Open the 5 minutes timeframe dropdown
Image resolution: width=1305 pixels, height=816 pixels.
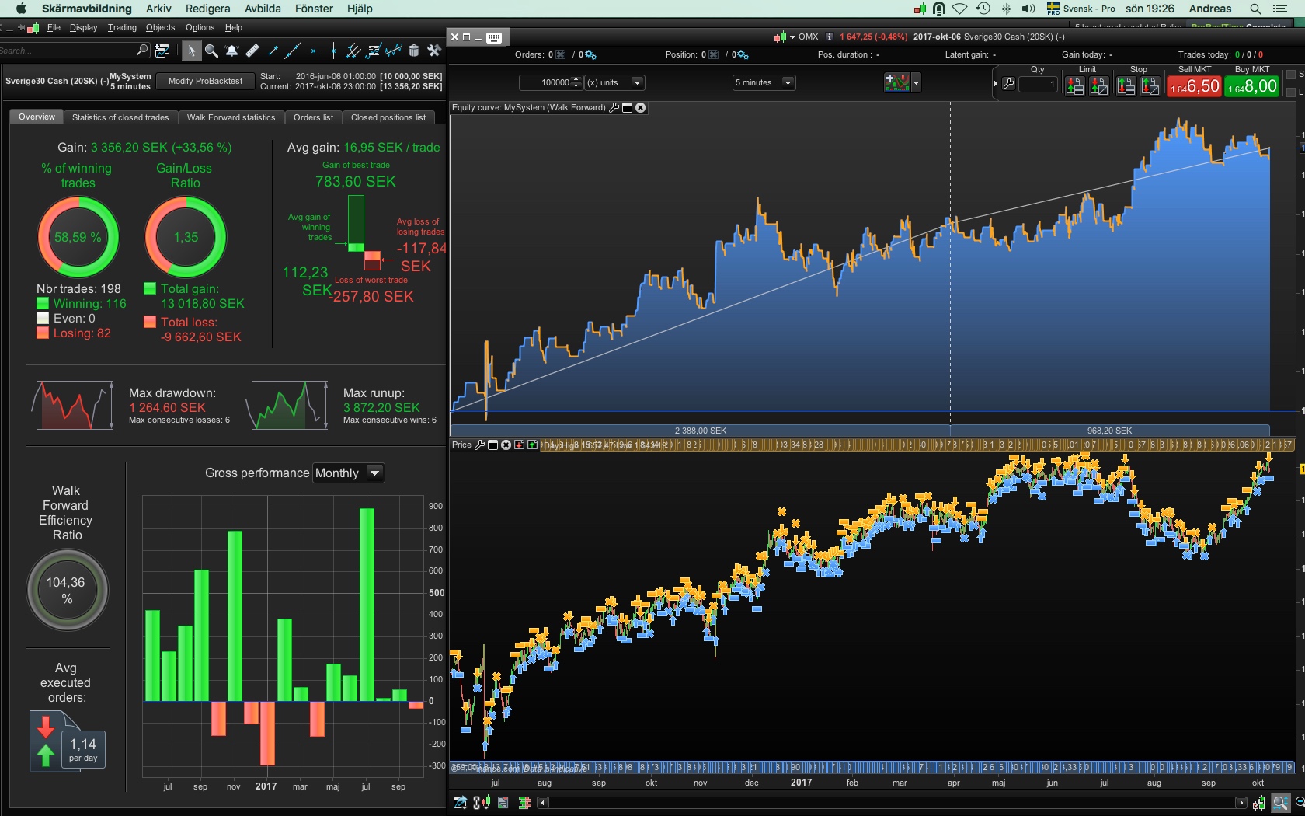[764, 83]
